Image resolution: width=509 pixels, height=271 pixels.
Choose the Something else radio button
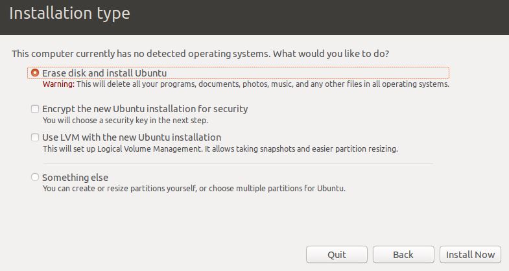[x=35, y=177]
